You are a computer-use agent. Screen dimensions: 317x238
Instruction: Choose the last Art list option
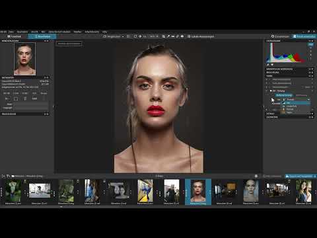coord(296,112)
